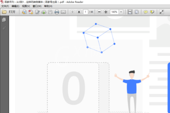Go to previous page with up arrow
The image size is (170, 113).
pos(72,12)
